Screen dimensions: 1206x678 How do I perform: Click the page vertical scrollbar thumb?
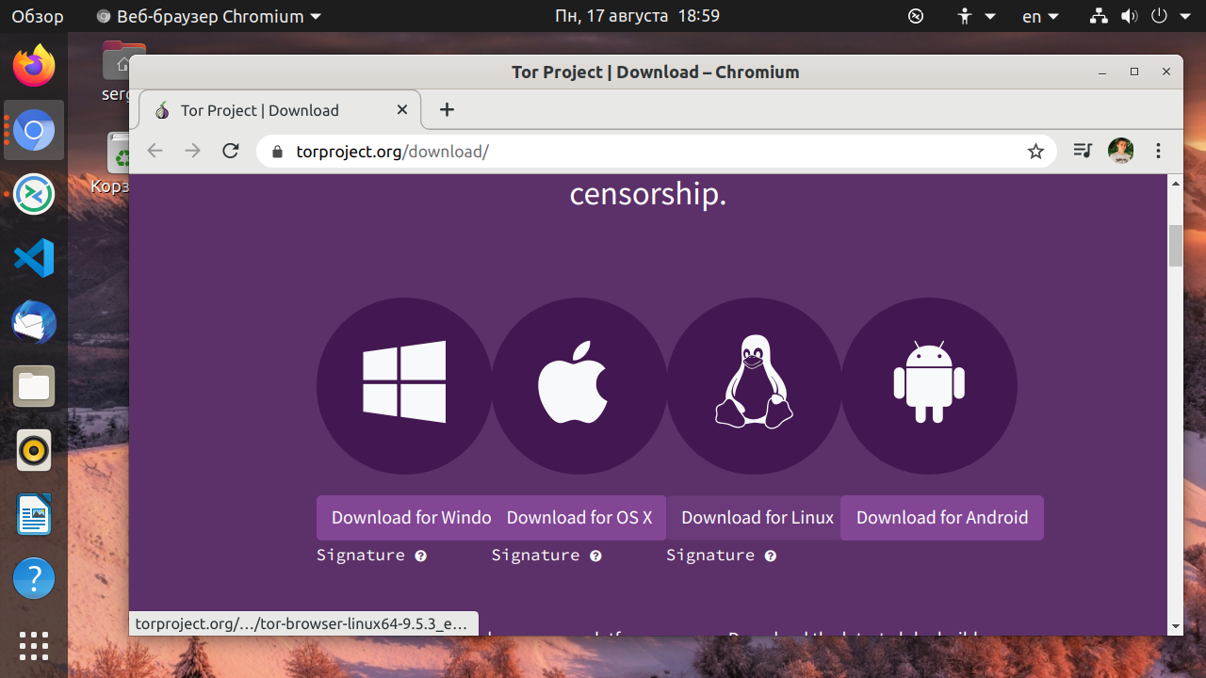tap(1175, 247)
